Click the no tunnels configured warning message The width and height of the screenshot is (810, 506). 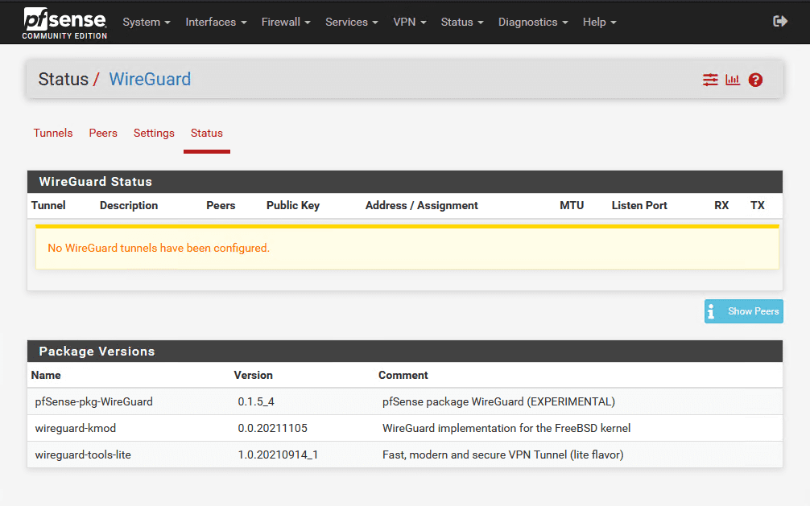407,247
